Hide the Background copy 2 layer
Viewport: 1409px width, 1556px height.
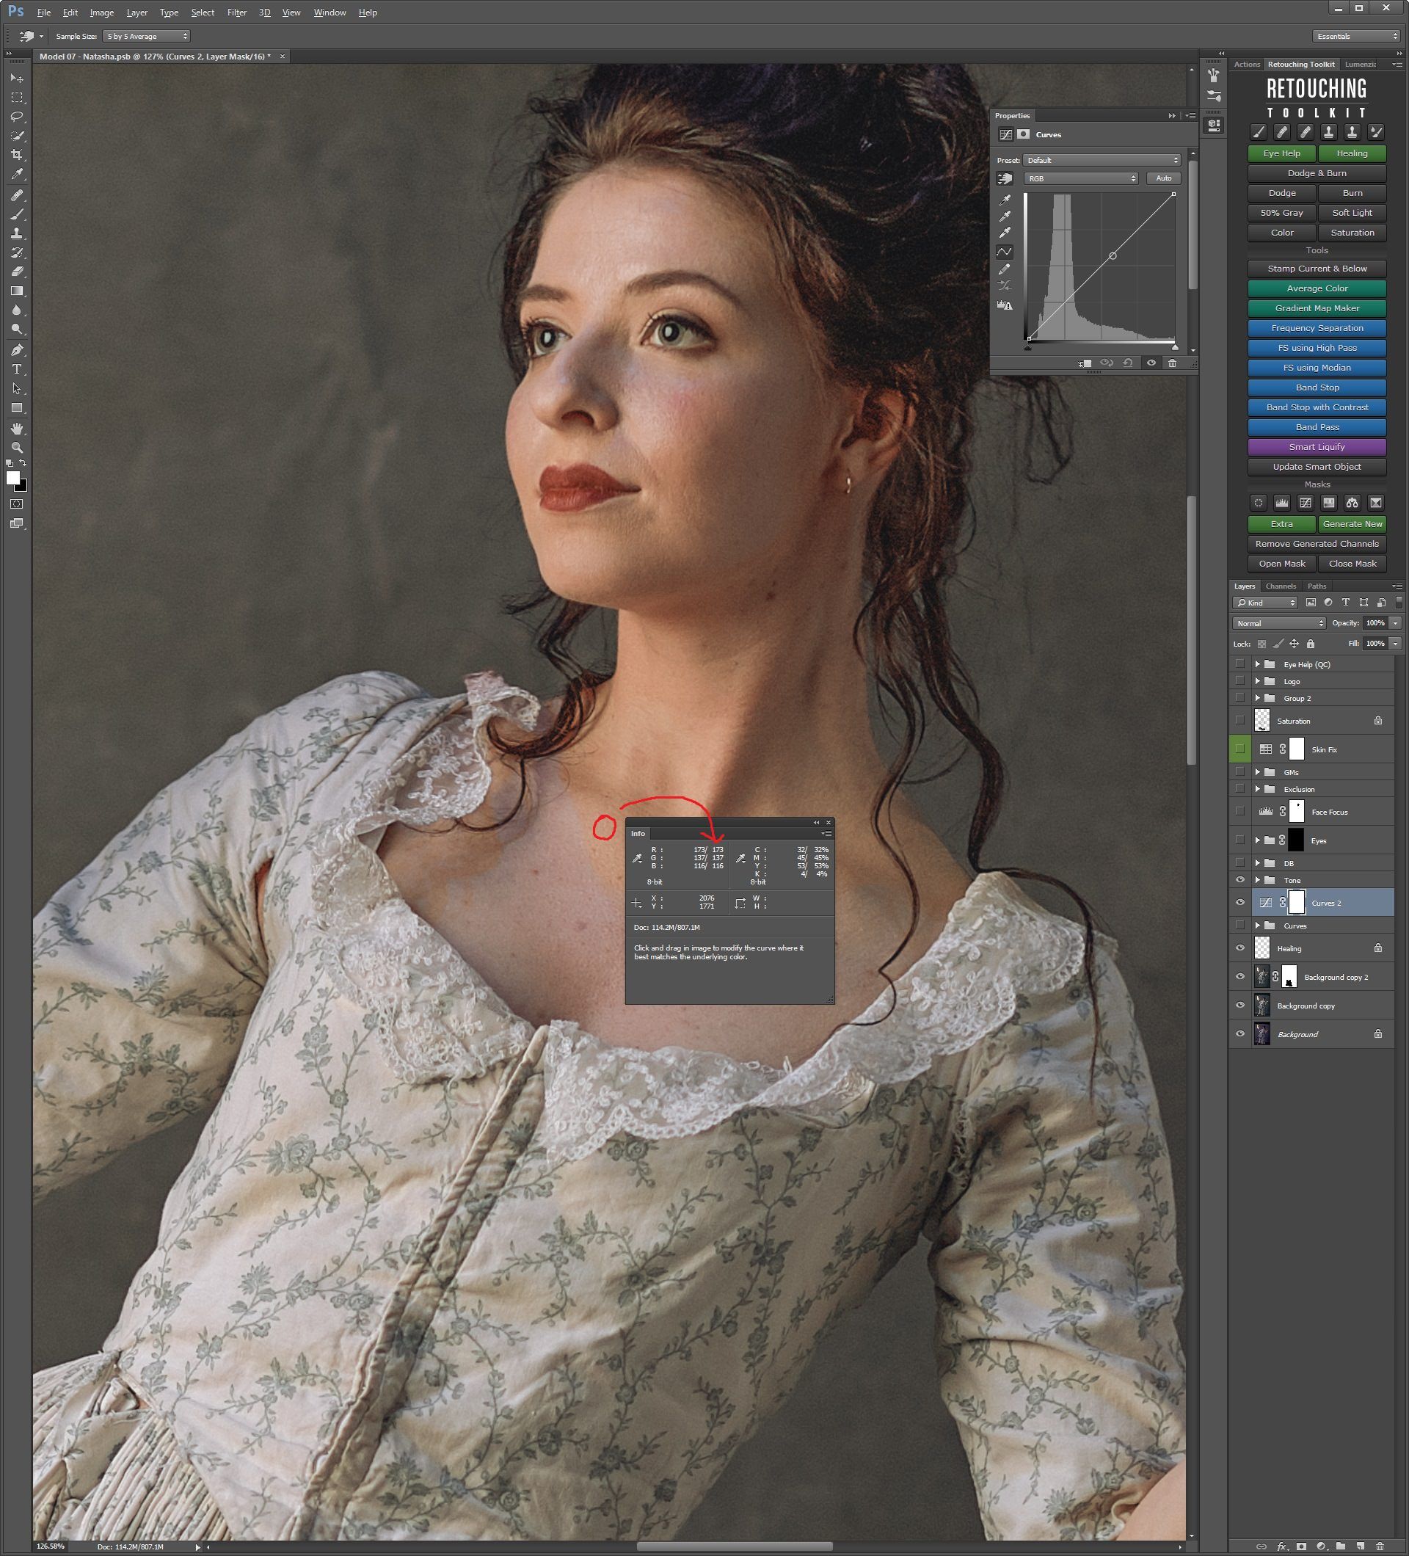(1240, 977)
